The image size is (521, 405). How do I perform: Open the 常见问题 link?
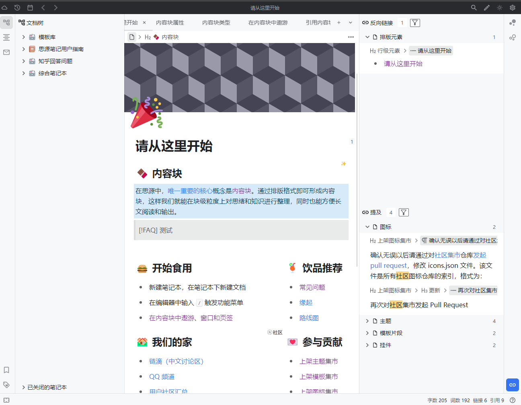point(312,287)
